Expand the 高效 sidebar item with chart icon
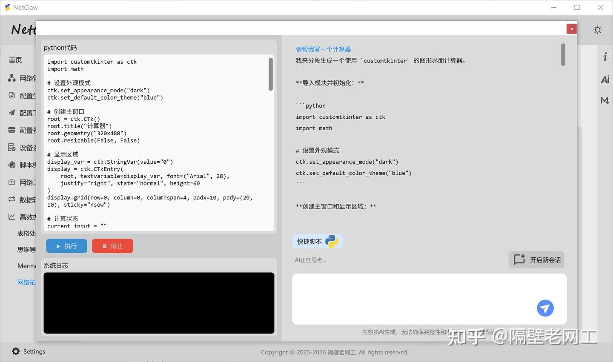This screenshot has width=613, height=362. (x=22, y=217)
